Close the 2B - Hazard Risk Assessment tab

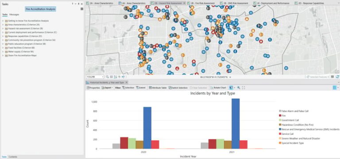tap(184, 3)
